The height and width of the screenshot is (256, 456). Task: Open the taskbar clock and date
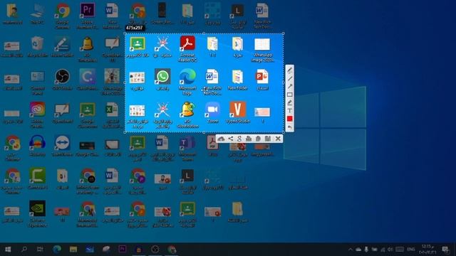pyautogui.click(x=427, y=250)
